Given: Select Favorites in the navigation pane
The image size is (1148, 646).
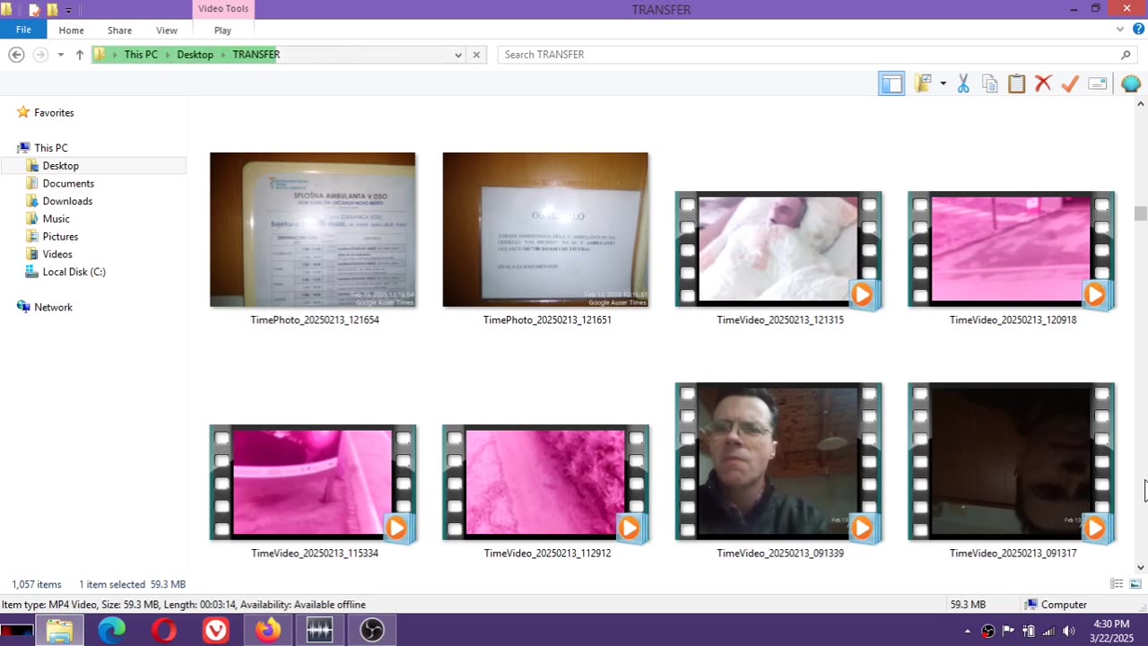Looking at the screenshot, I should pos(54,113).
